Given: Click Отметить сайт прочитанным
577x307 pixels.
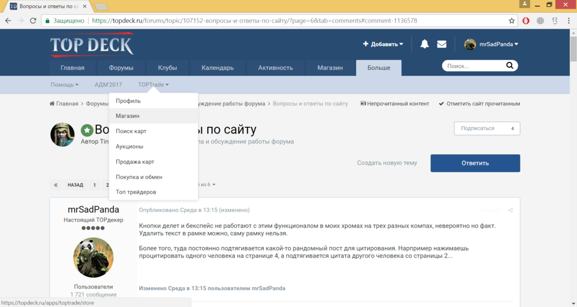Looking at the screenshot, I should [479, 104].
